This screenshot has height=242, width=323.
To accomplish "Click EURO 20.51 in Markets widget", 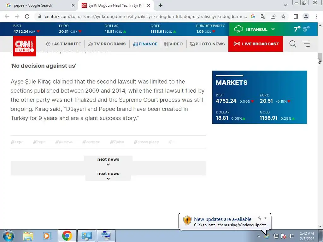I will point(275,98).
